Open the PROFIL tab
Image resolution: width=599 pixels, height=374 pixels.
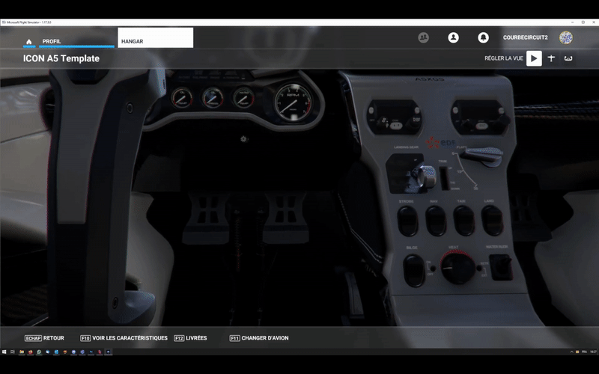pos(76,41)
